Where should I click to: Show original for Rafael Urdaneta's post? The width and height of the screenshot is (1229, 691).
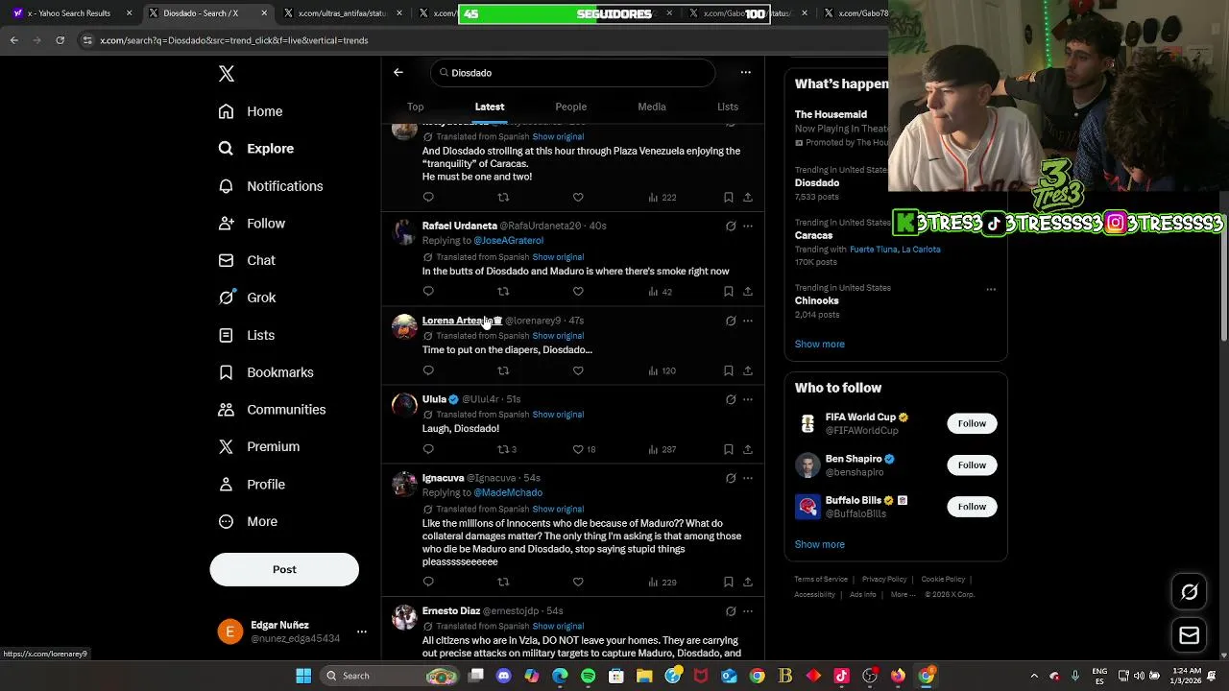(x=558, y=257)
